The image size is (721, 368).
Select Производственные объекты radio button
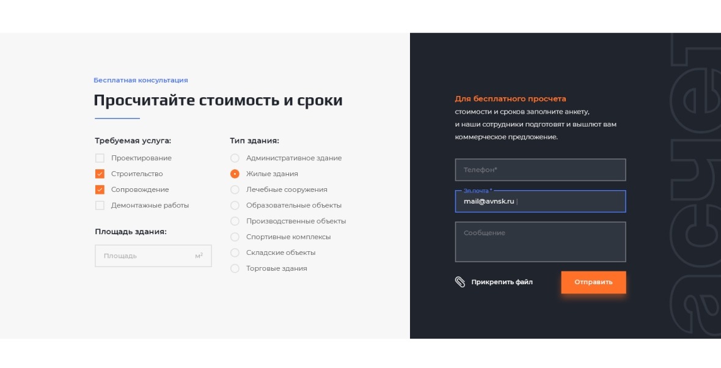[x=235, y=221]
